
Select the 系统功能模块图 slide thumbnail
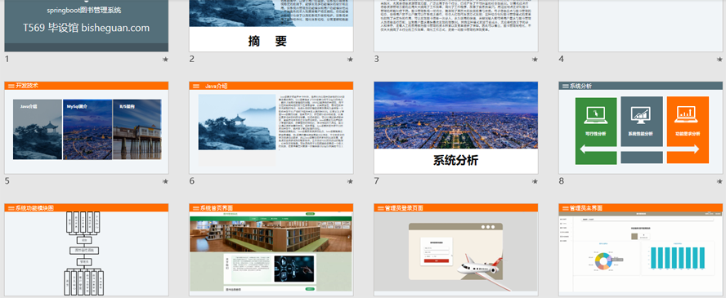tap(87, 250)
